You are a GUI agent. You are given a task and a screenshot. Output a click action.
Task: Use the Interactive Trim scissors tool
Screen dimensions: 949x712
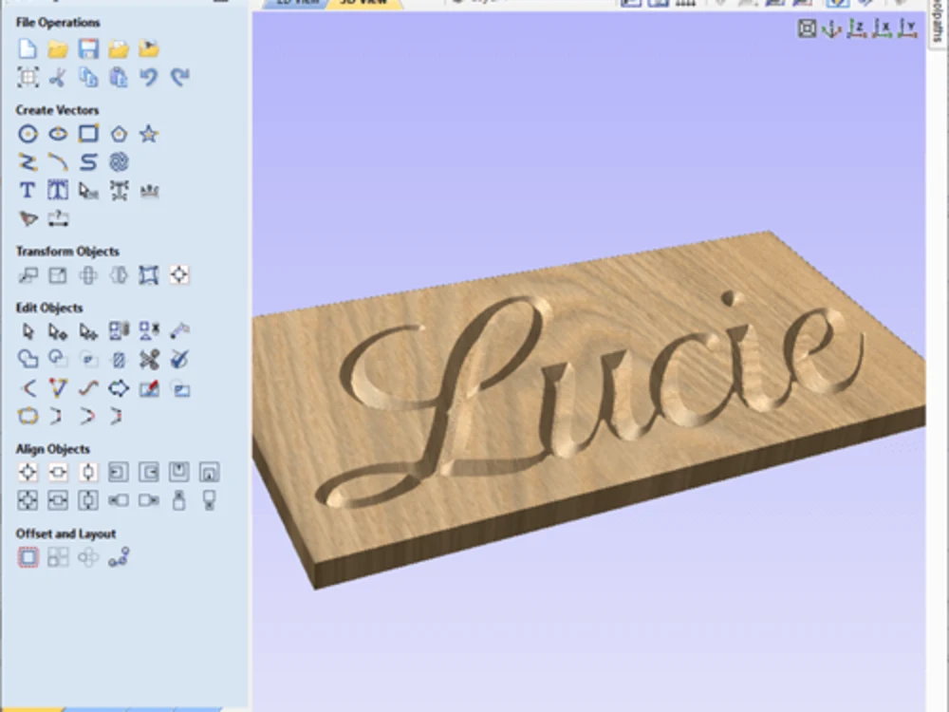coord(149,359)
